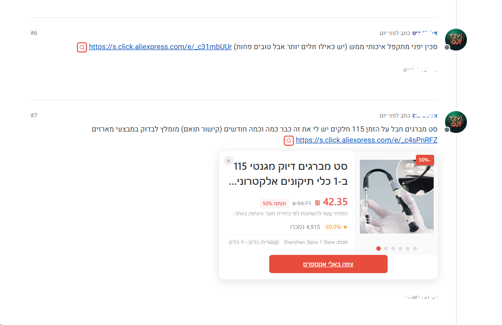Image resolution: width=502 pixels, height=325 pixels.
Task: Click the red 'צפה באלי אקספרס' button
Action: click(x=328, y=264)
